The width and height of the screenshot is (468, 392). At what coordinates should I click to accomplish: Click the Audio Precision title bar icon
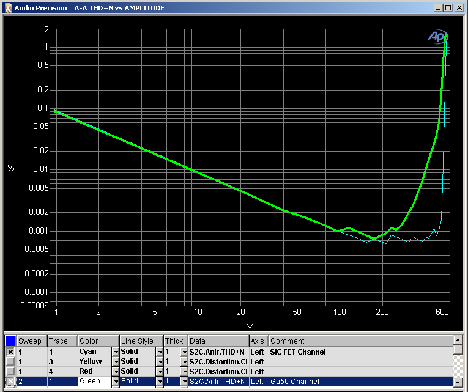(x=8, y=8)
